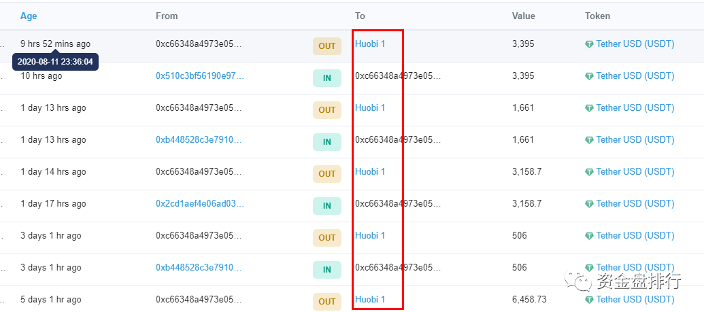
Task: Open sender 0xb448528c3e7910... in the 1,661 row
Action: pyautogui.click(x=199, y=139)
